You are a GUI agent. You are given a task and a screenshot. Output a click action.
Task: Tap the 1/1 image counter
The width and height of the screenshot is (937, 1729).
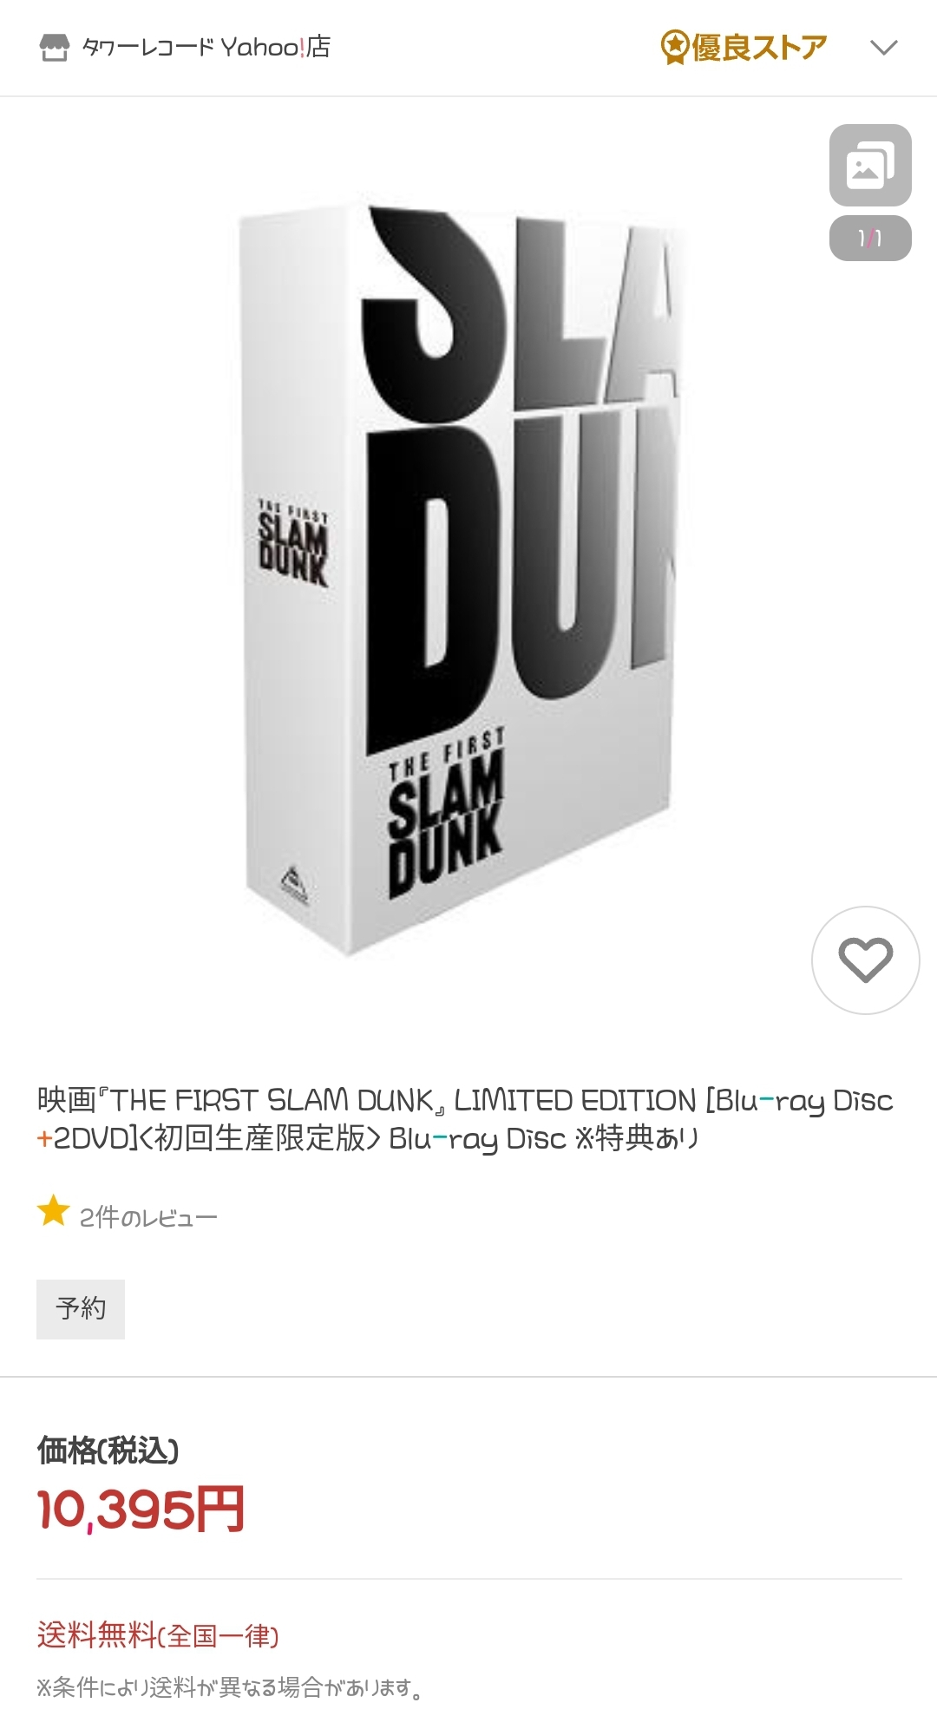pyautogui.click(x=870, y=238)
